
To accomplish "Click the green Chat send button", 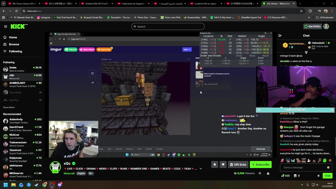I will pos(328,176).
